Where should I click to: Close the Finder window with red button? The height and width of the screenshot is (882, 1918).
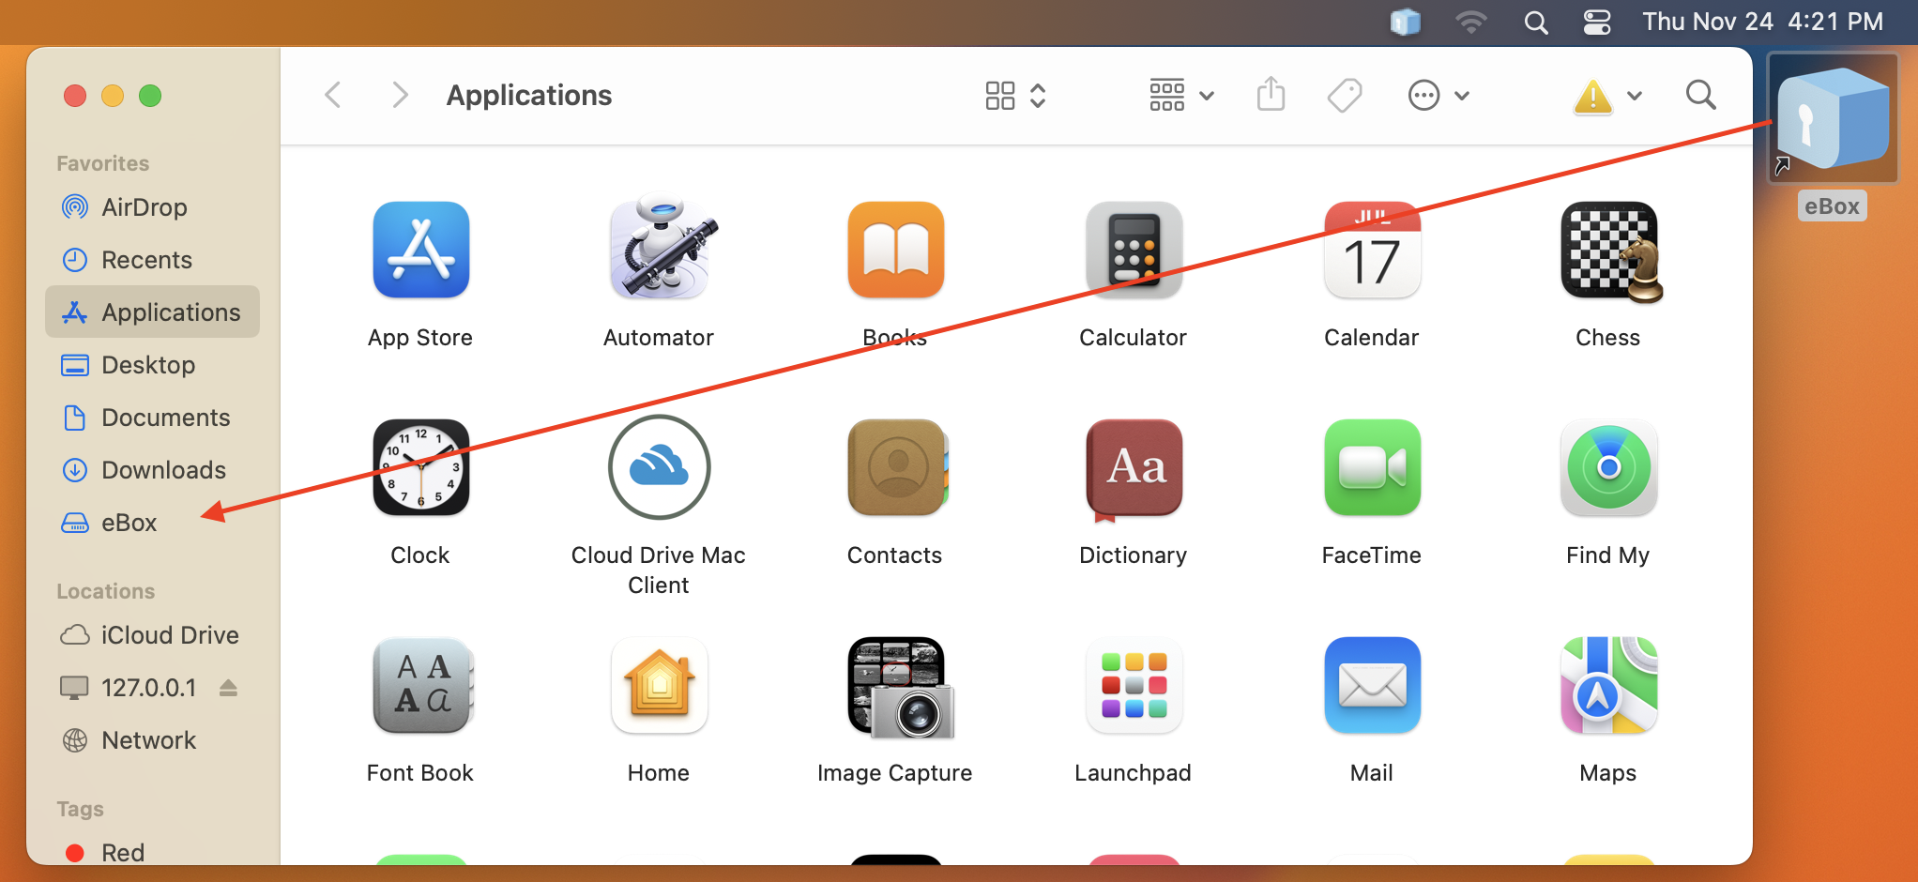point(75,96)
